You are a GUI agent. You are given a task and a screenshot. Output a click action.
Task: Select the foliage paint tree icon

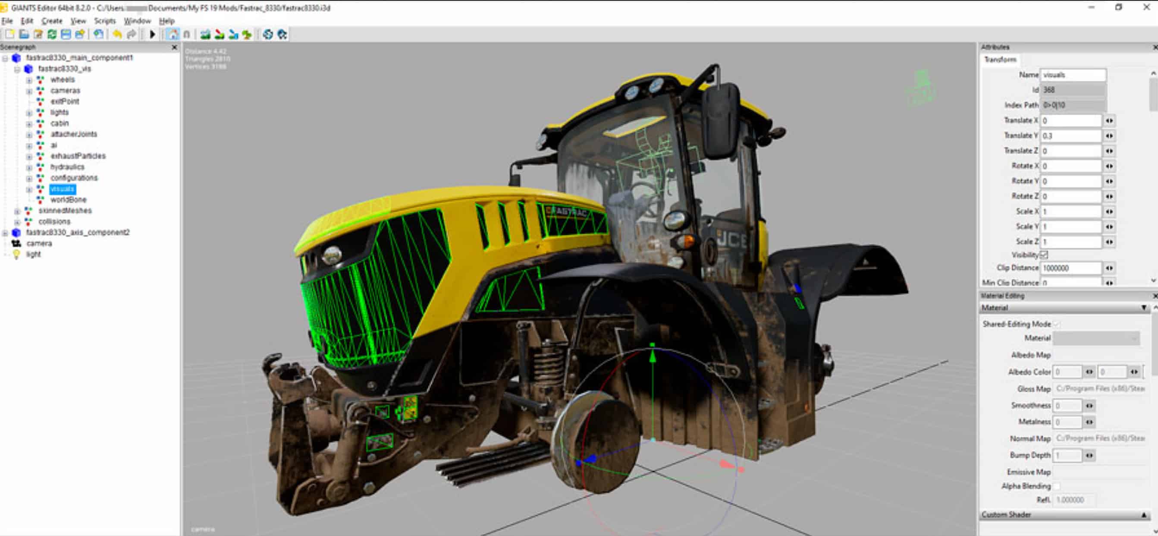[x=247, y=34]
